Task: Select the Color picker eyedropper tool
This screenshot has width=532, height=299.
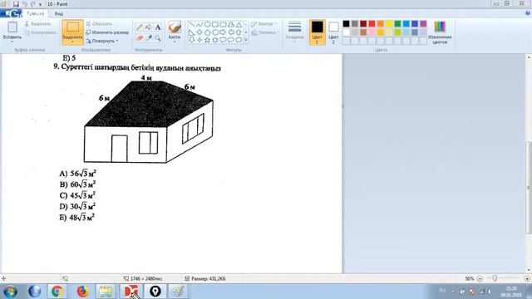Action: click(x=149, y=38)
